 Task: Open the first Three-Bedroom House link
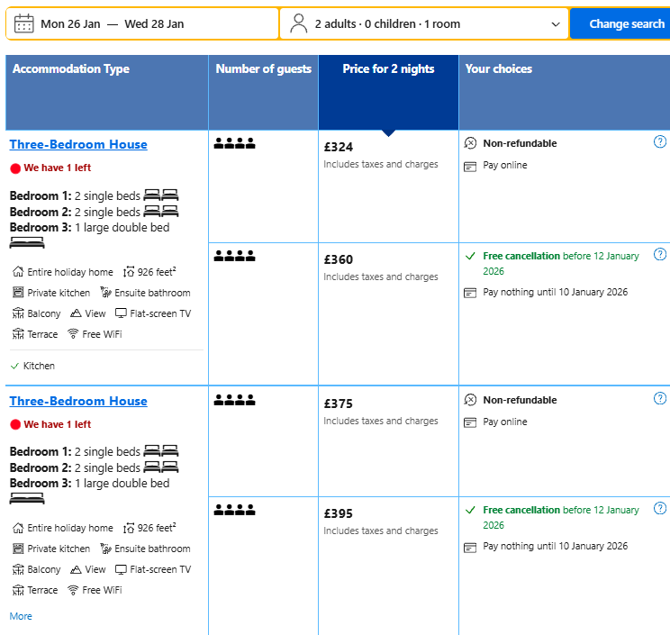pos(78,144)
